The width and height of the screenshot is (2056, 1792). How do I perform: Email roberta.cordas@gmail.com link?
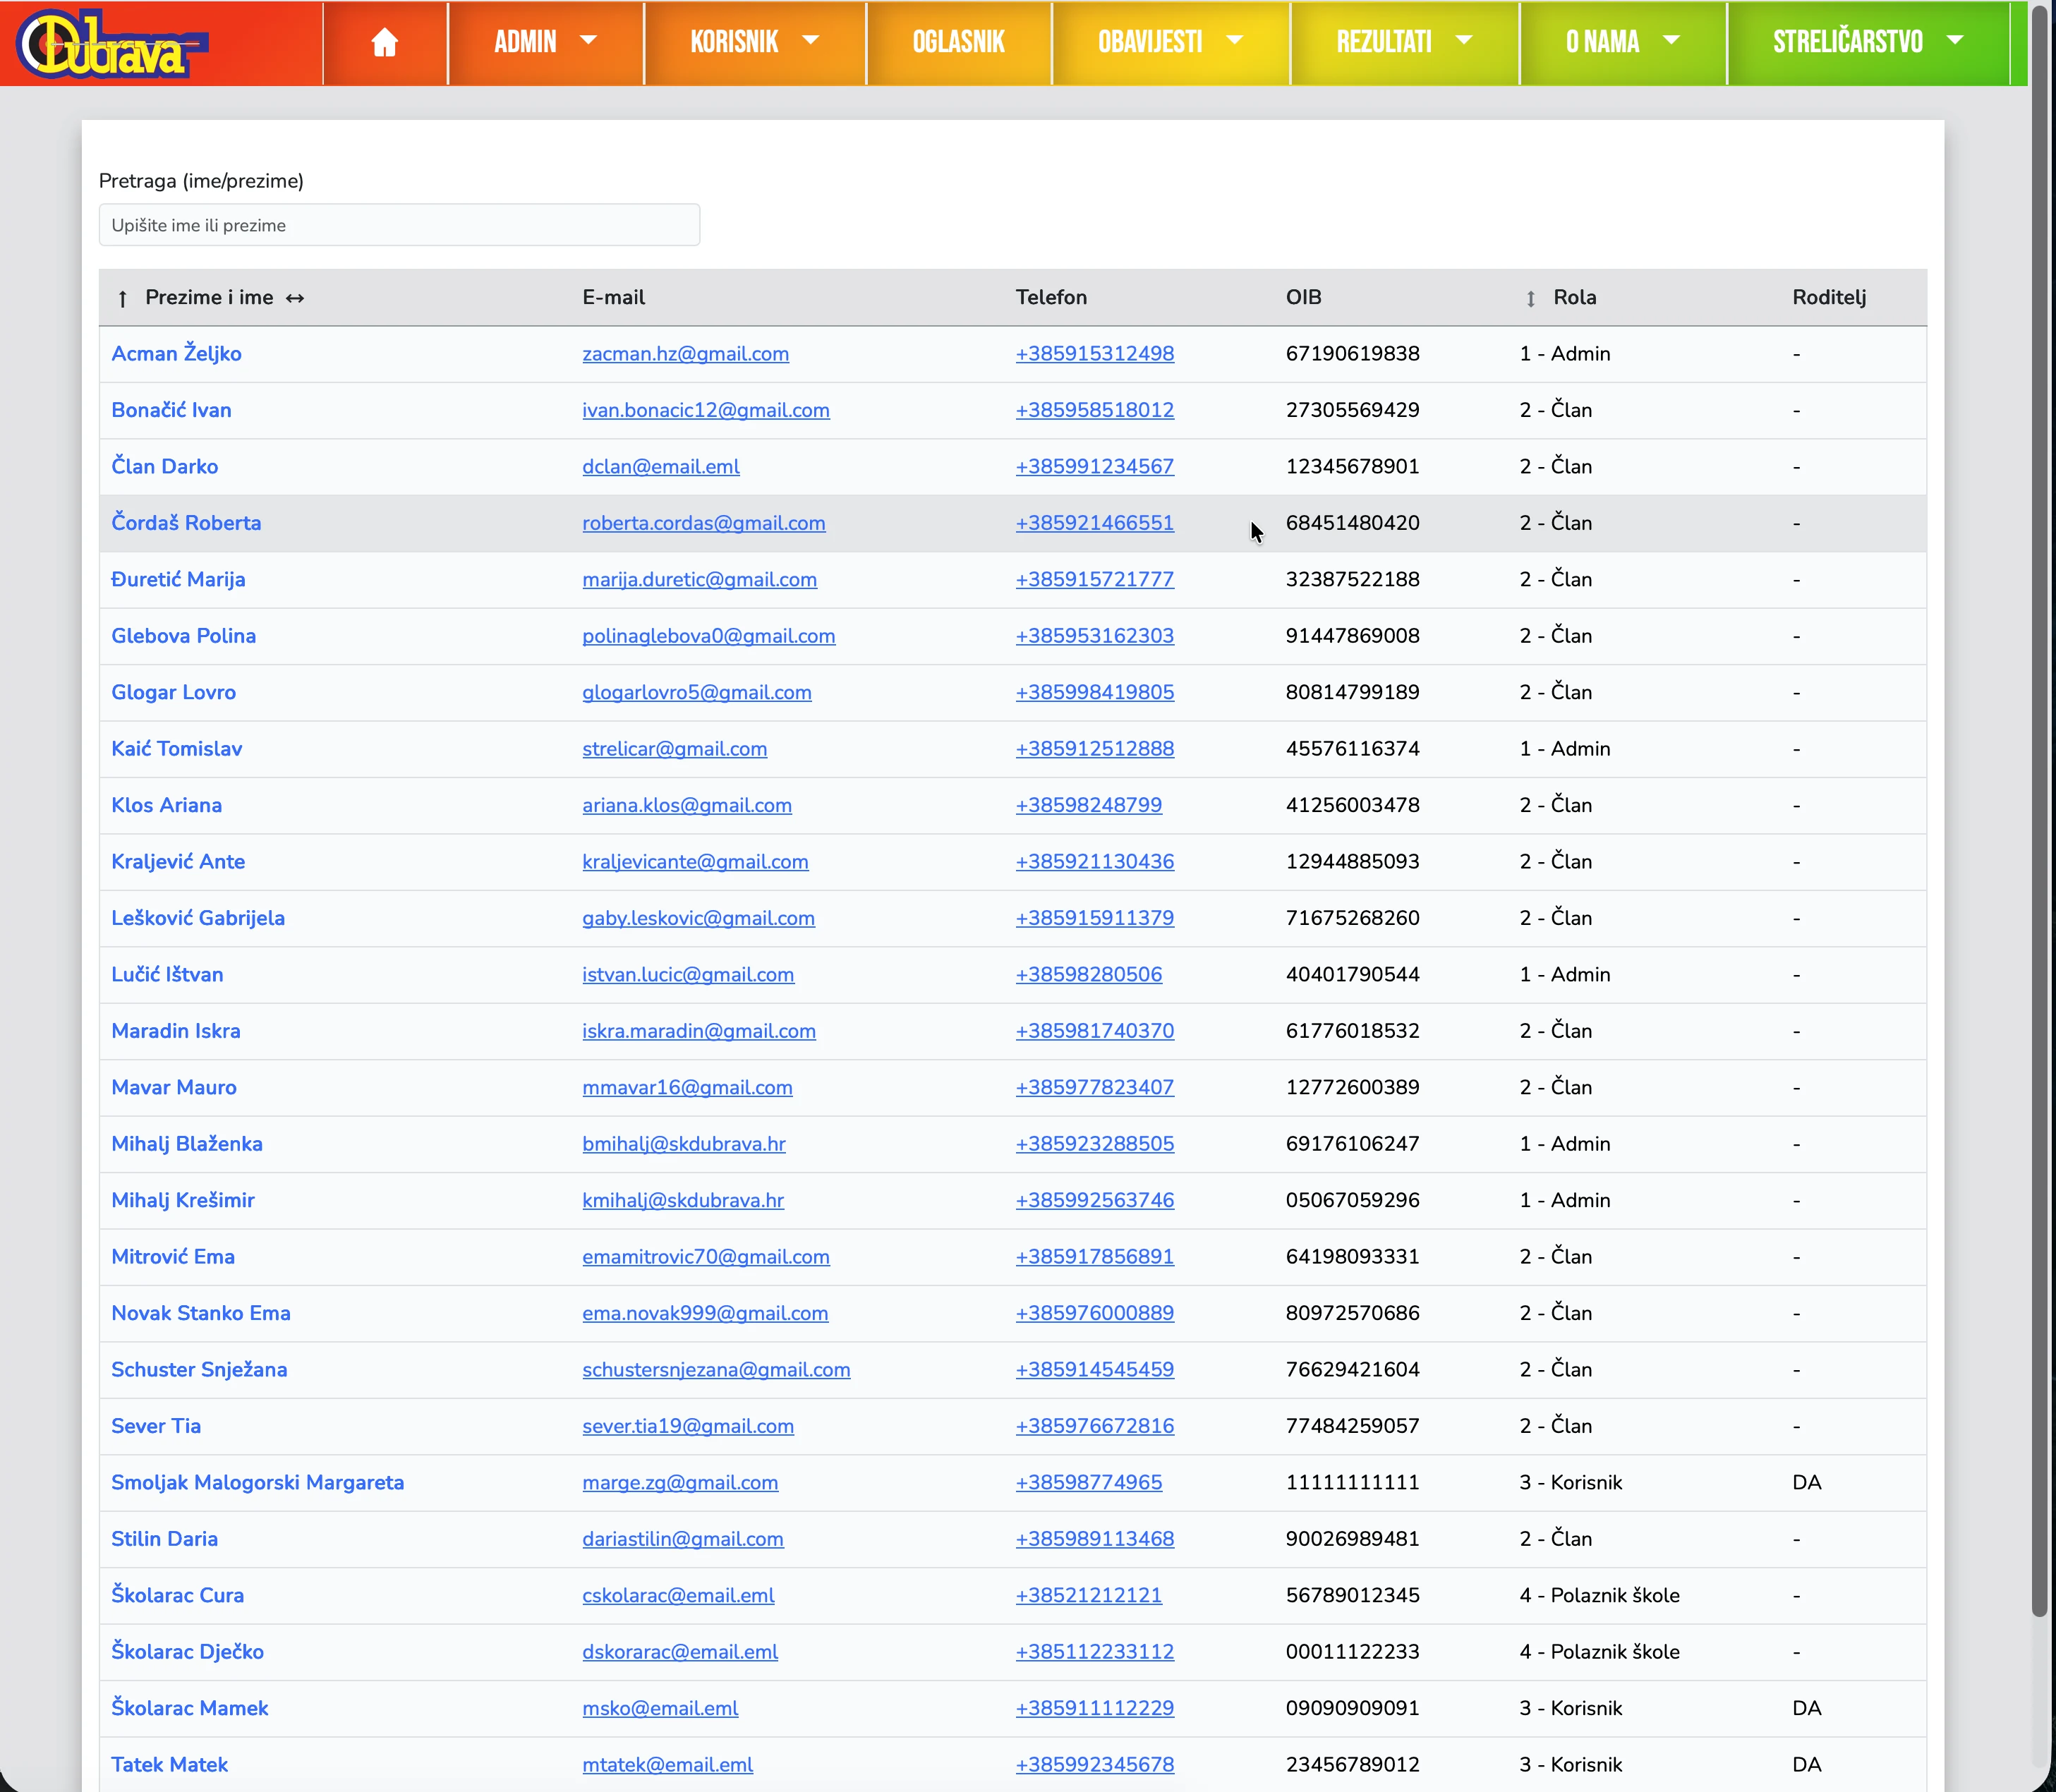[703, 523]
